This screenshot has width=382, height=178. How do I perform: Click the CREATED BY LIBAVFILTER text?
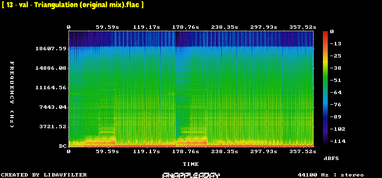coord(44,175)
